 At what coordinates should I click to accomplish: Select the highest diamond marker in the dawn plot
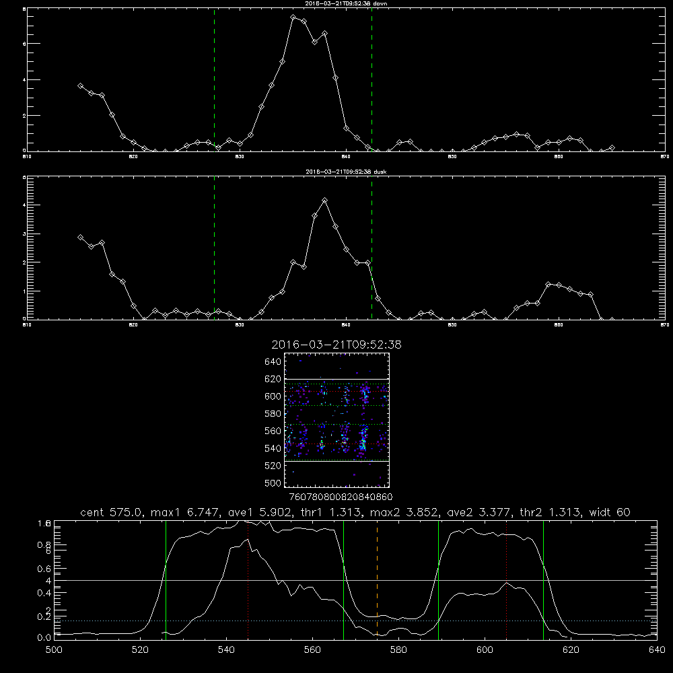coord(293,17)
